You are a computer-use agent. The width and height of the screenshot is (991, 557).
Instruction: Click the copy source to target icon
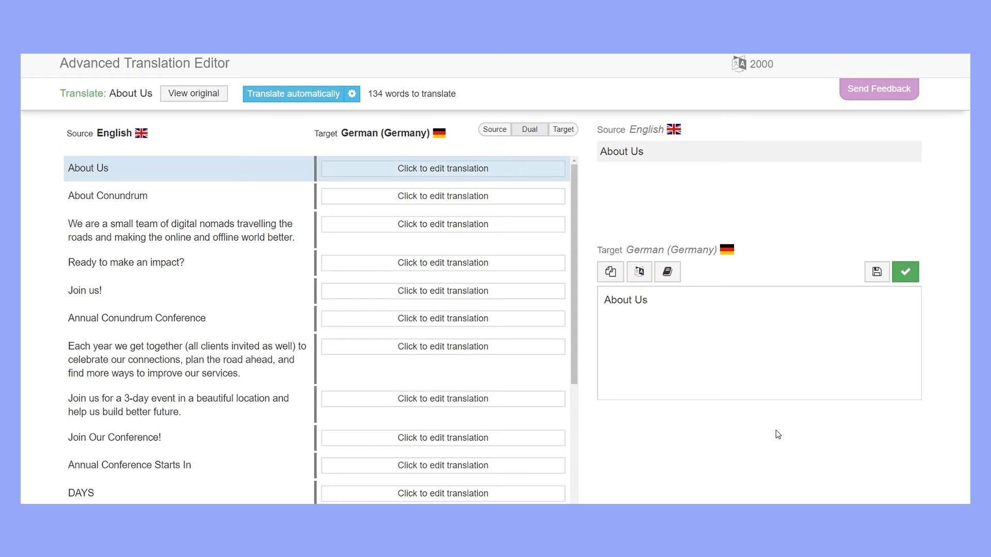tap(610, 271)
